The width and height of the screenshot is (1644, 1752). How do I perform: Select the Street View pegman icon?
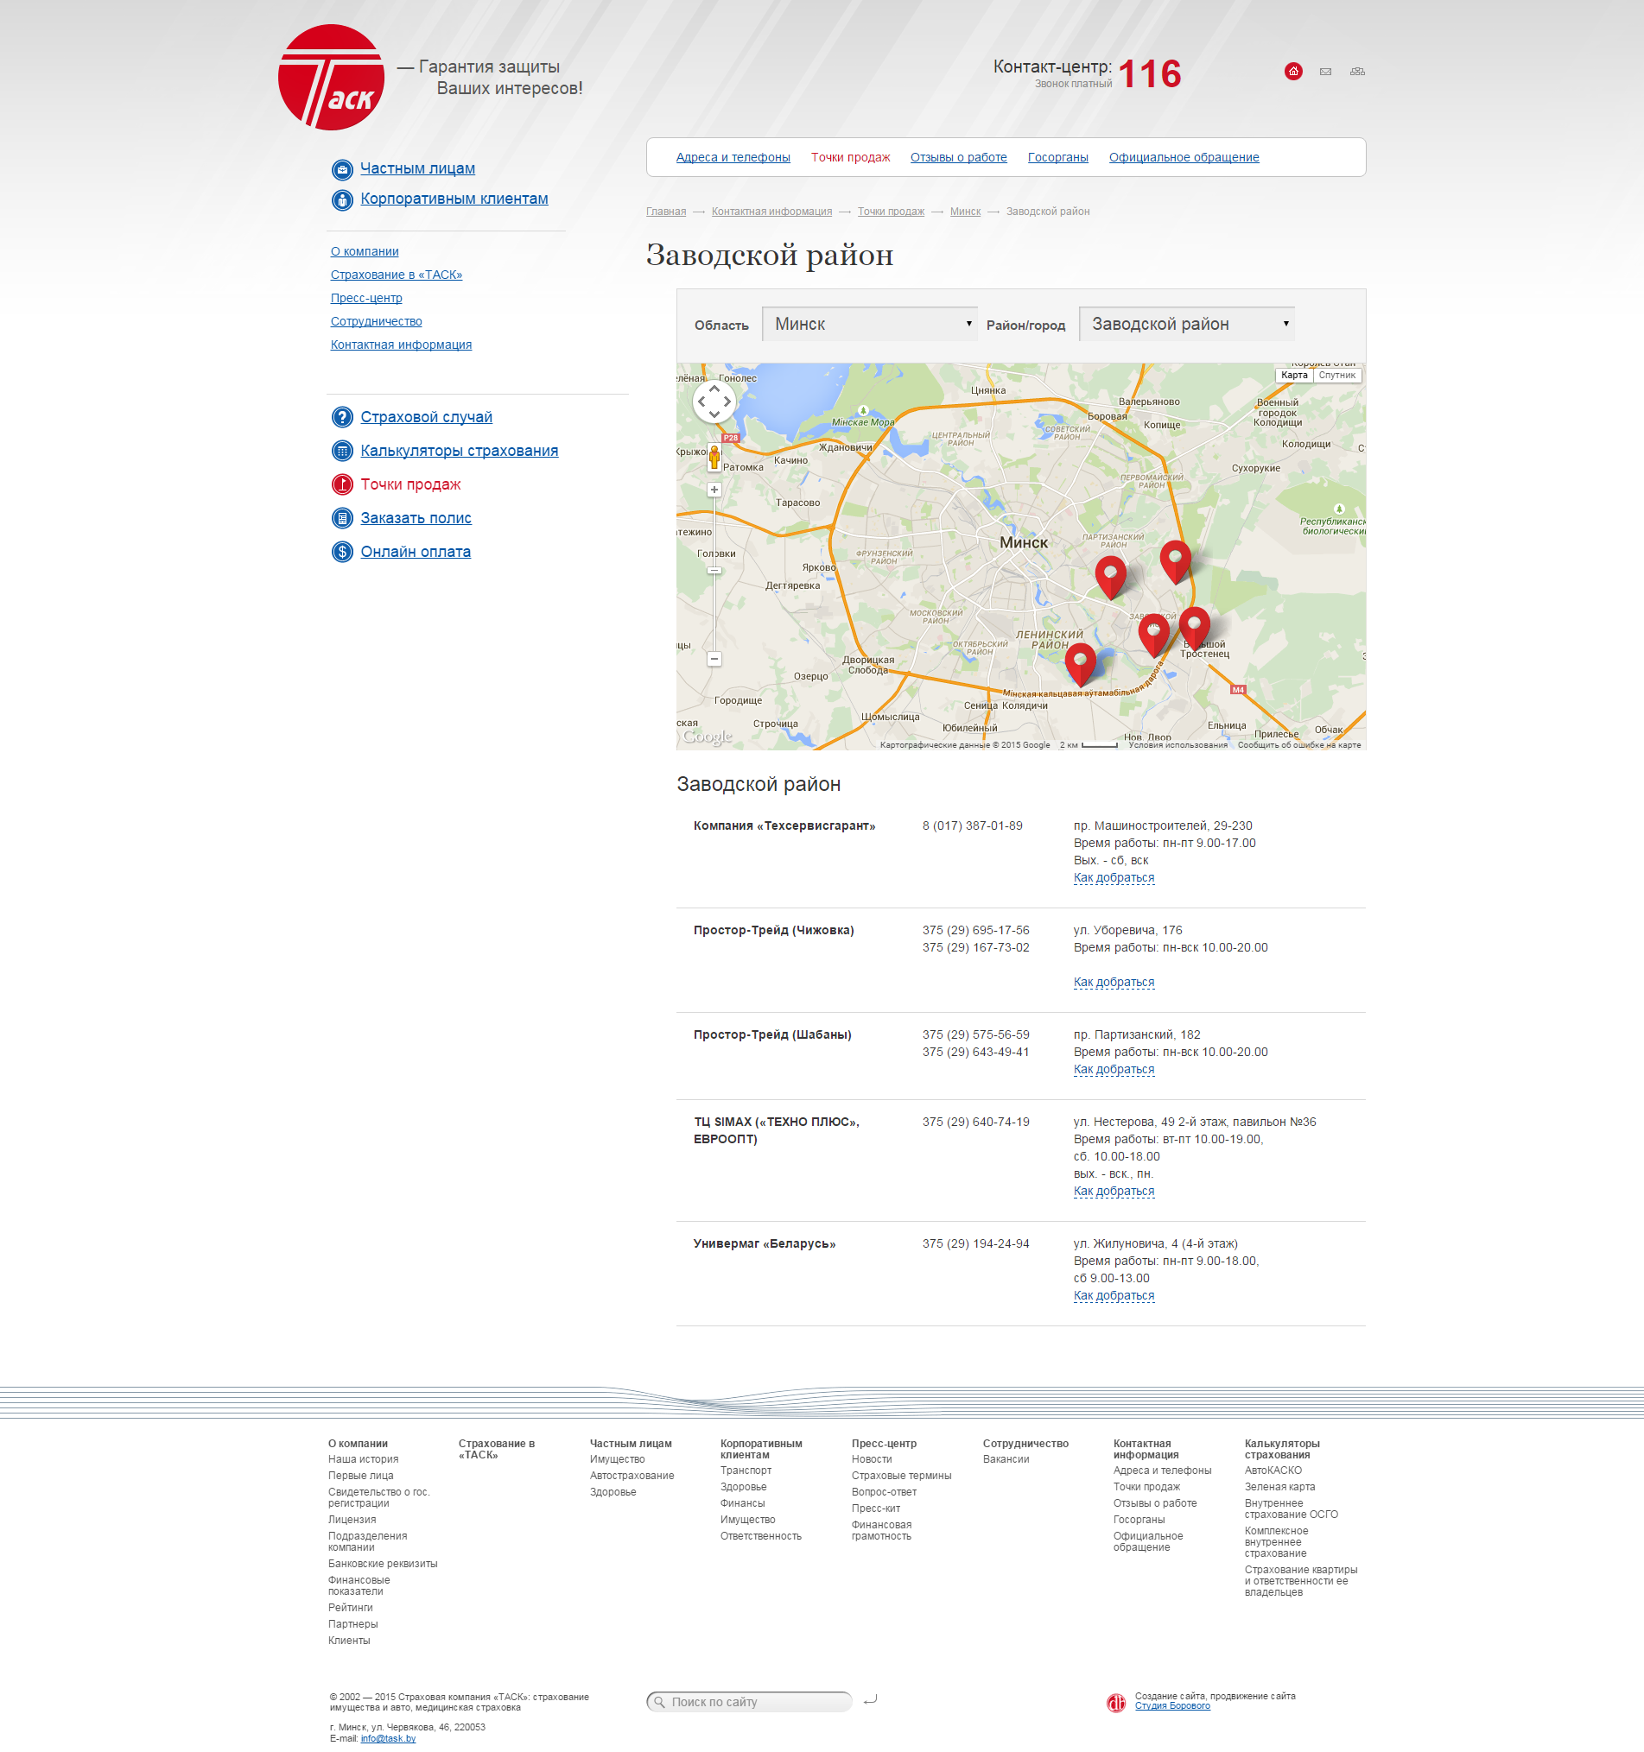point(714,458)
